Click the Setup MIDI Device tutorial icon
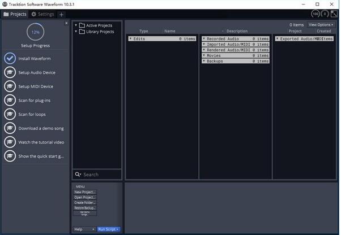341x235 pixels. (x=10, y=86)
